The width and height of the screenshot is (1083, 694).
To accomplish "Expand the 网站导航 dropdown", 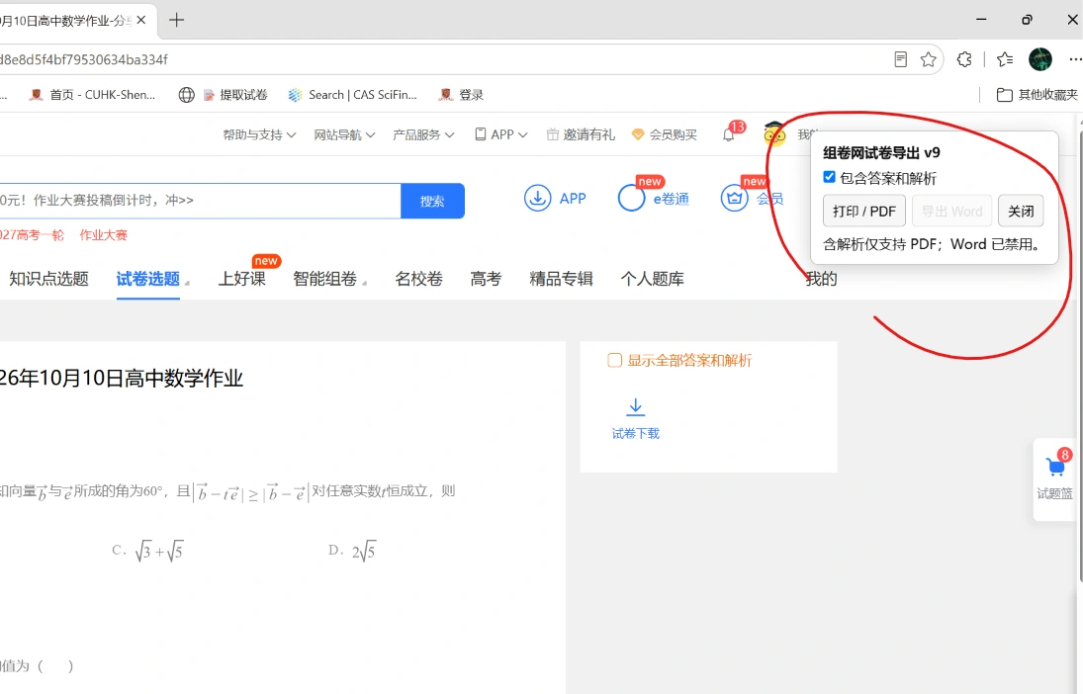I will point(344,134).
